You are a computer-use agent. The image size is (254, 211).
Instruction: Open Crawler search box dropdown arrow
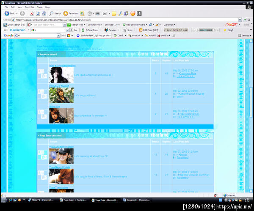(x=64, y=25)
